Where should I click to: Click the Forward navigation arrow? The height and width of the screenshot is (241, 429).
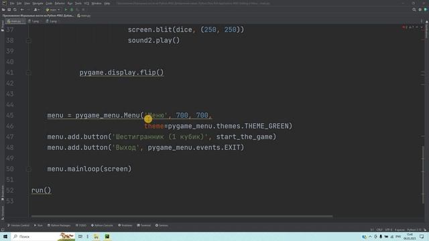[x=28, y=9]
